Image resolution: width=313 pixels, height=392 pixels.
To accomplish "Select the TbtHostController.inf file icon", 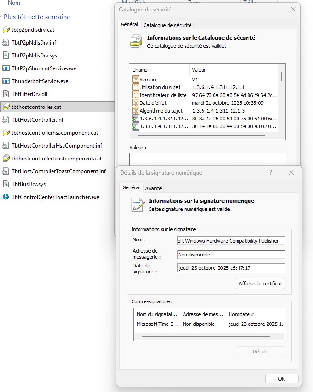I will (x=6, y=120).
